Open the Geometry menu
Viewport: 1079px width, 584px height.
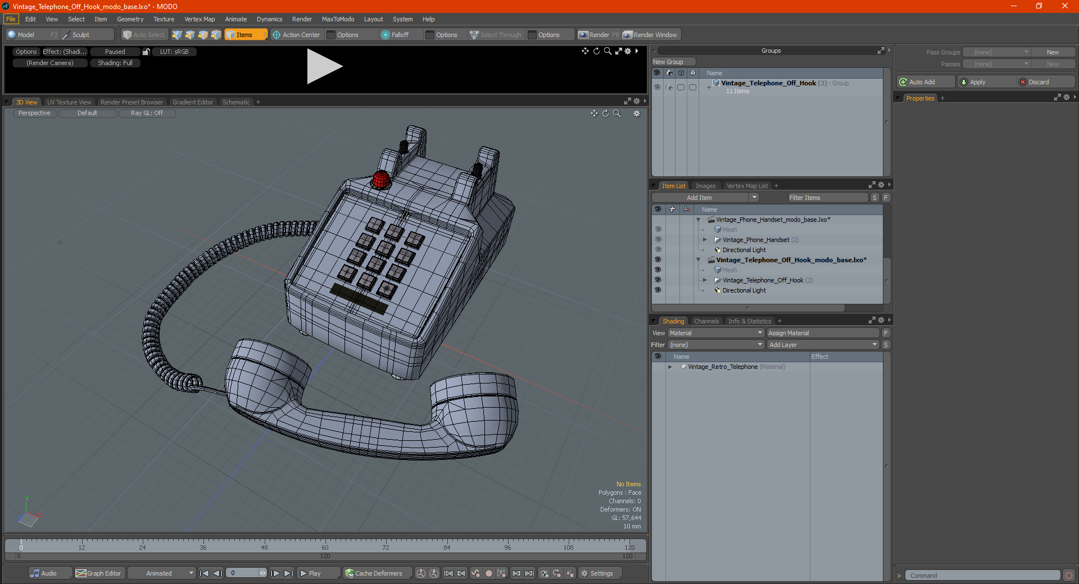[x=130, y=19]
